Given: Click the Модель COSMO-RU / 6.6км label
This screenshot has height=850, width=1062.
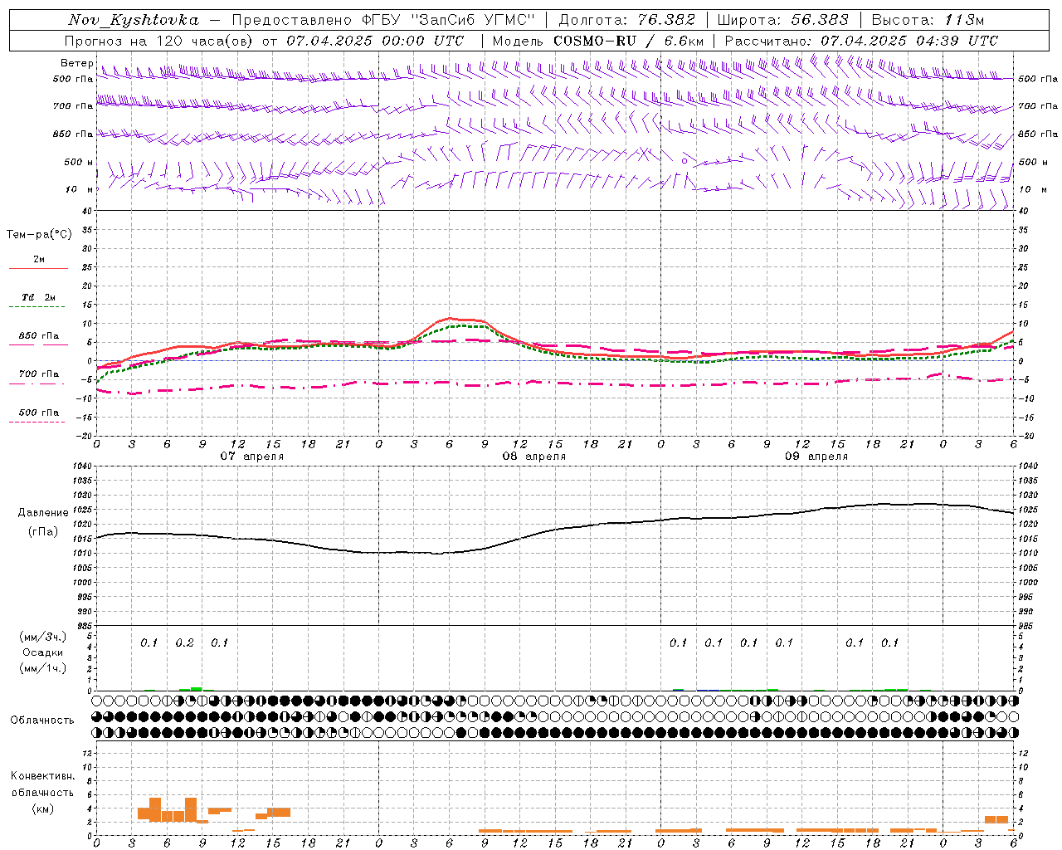Looking at the screenshot, I should pyautogui.click(x=597, y=41).
